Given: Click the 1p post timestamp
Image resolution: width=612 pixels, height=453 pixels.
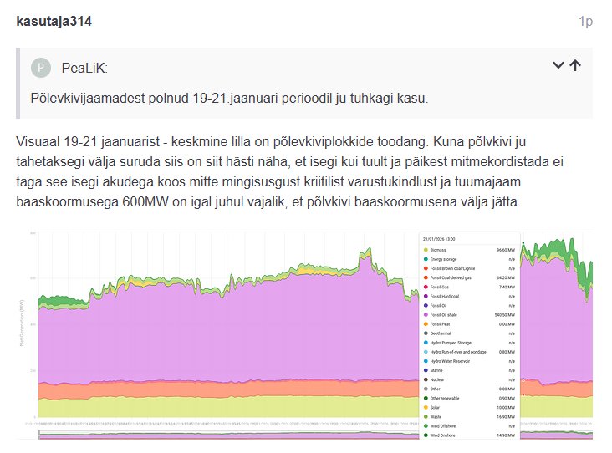Looking at the screenshot, I should coord(585,22).
